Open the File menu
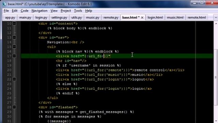The image size is (218, 123). tap(6, 11)
